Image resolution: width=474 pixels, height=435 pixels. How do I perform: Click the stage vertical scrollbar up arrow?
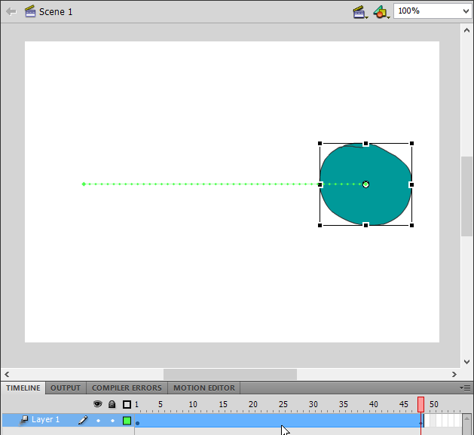point(466,30)
